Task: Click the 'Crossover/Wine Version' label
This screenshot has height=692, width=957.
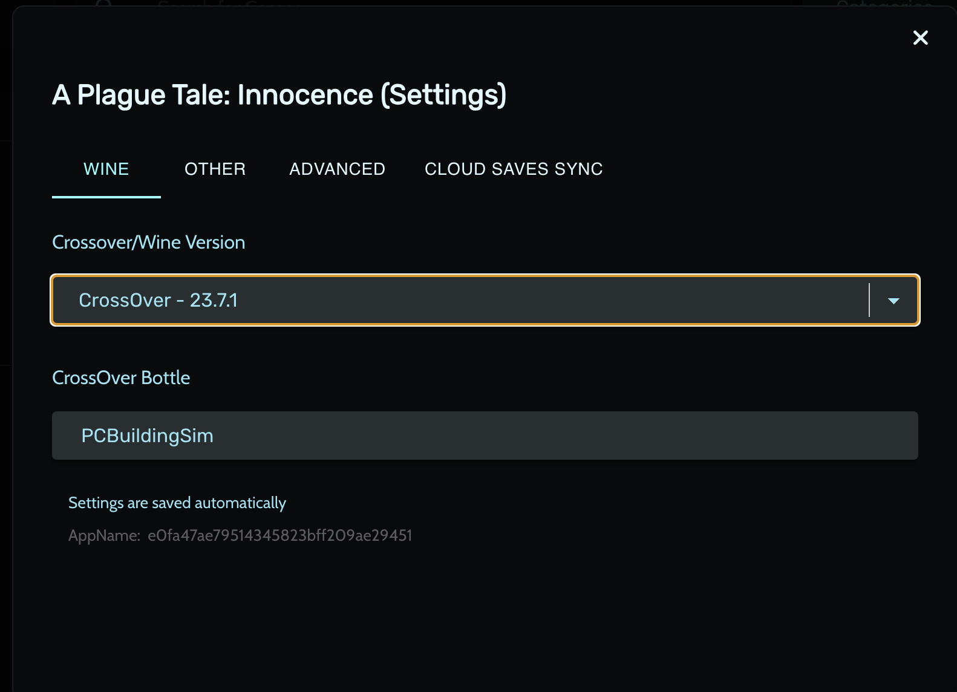Action: coord(148,242)
